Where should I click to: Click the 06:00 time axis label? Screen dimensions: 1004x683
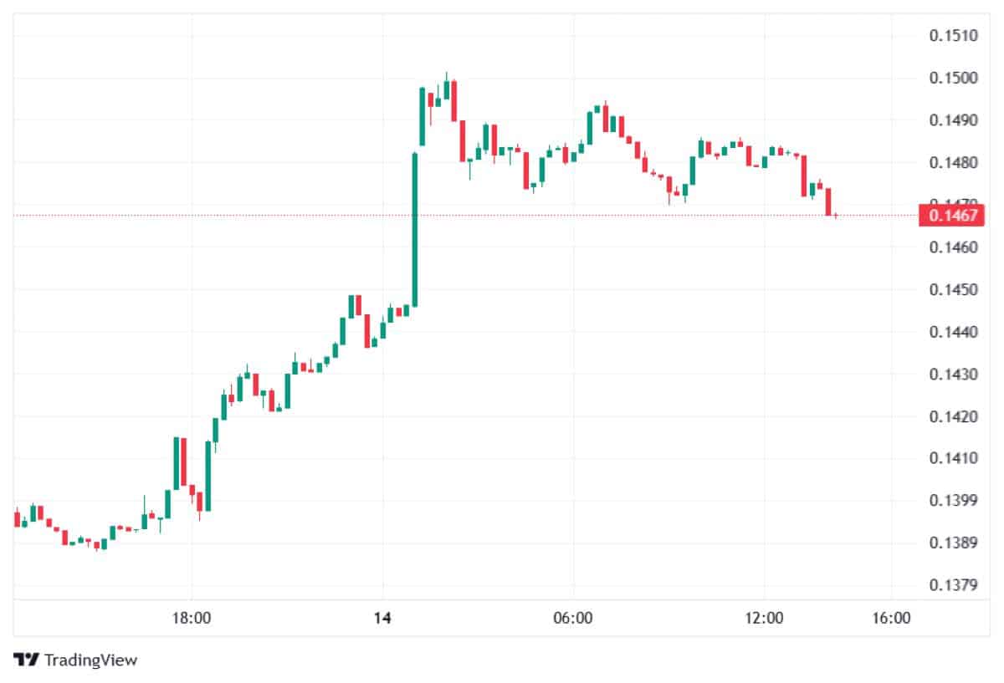[573, 619]
